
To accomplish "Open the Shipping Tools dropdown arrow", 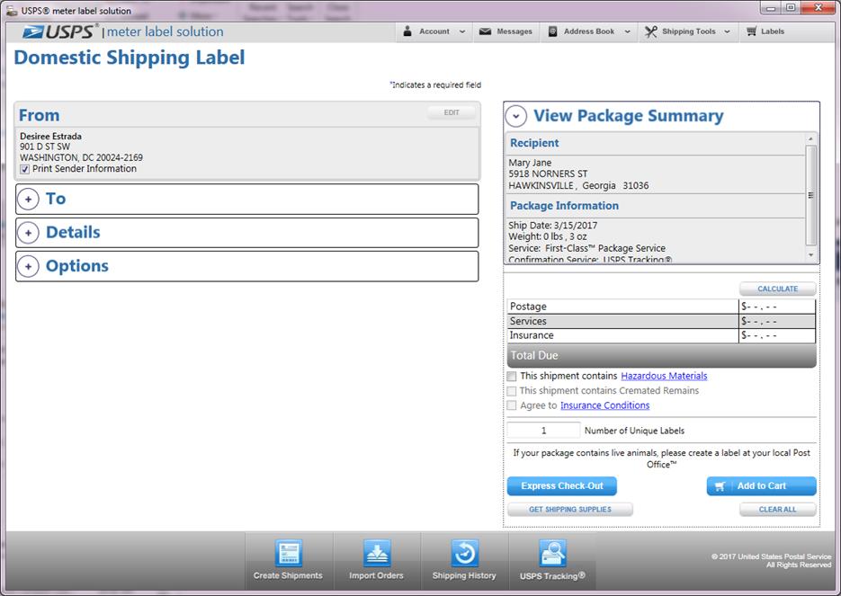I will [728, 31].
